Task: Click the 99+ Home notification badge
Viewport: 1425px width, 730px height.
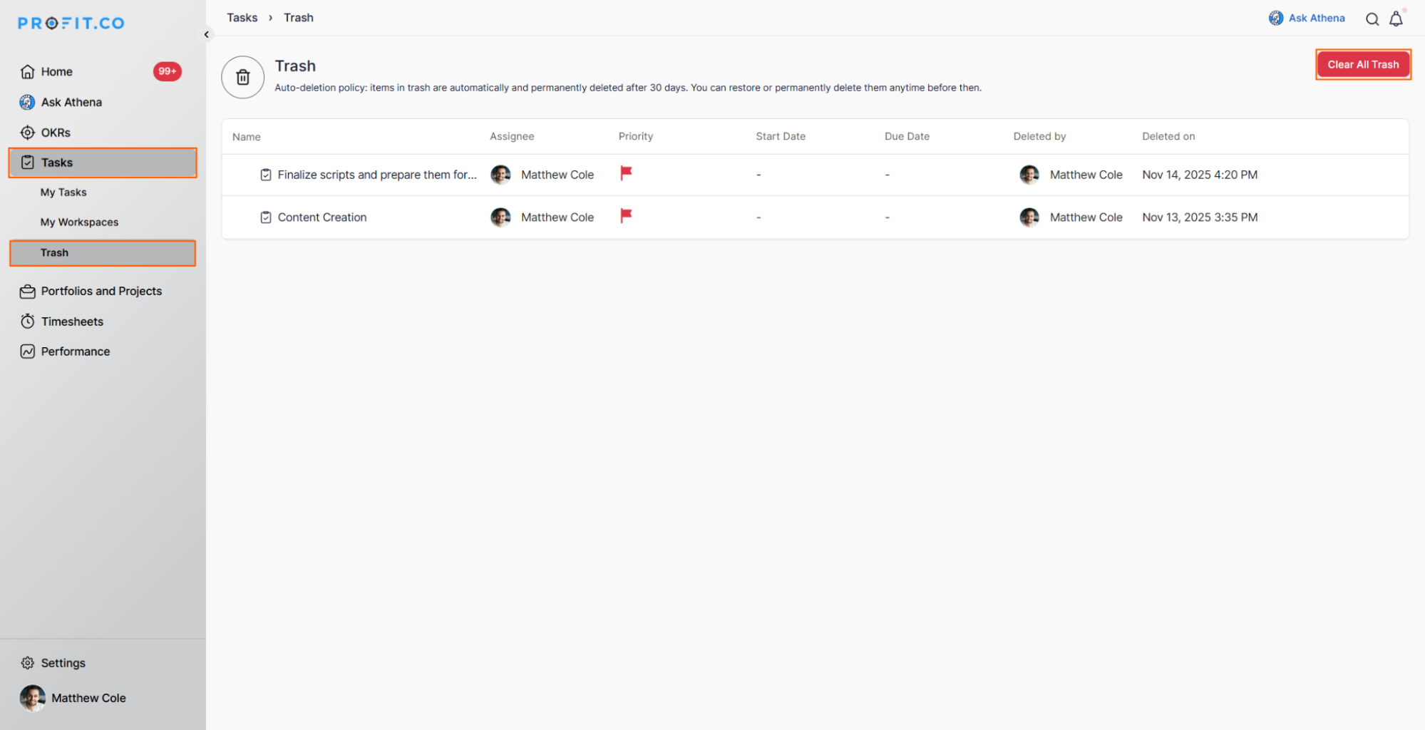Action: [x=167, y=71]
